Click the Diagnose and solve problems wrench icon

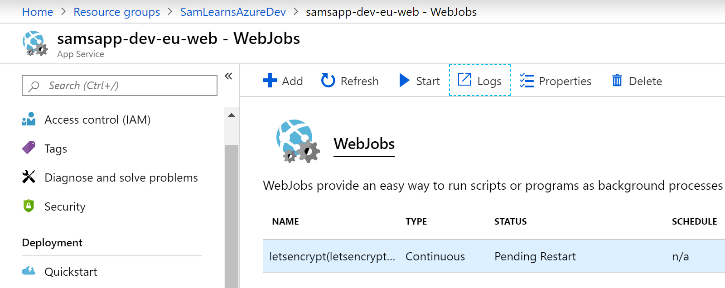coord(29,177)
